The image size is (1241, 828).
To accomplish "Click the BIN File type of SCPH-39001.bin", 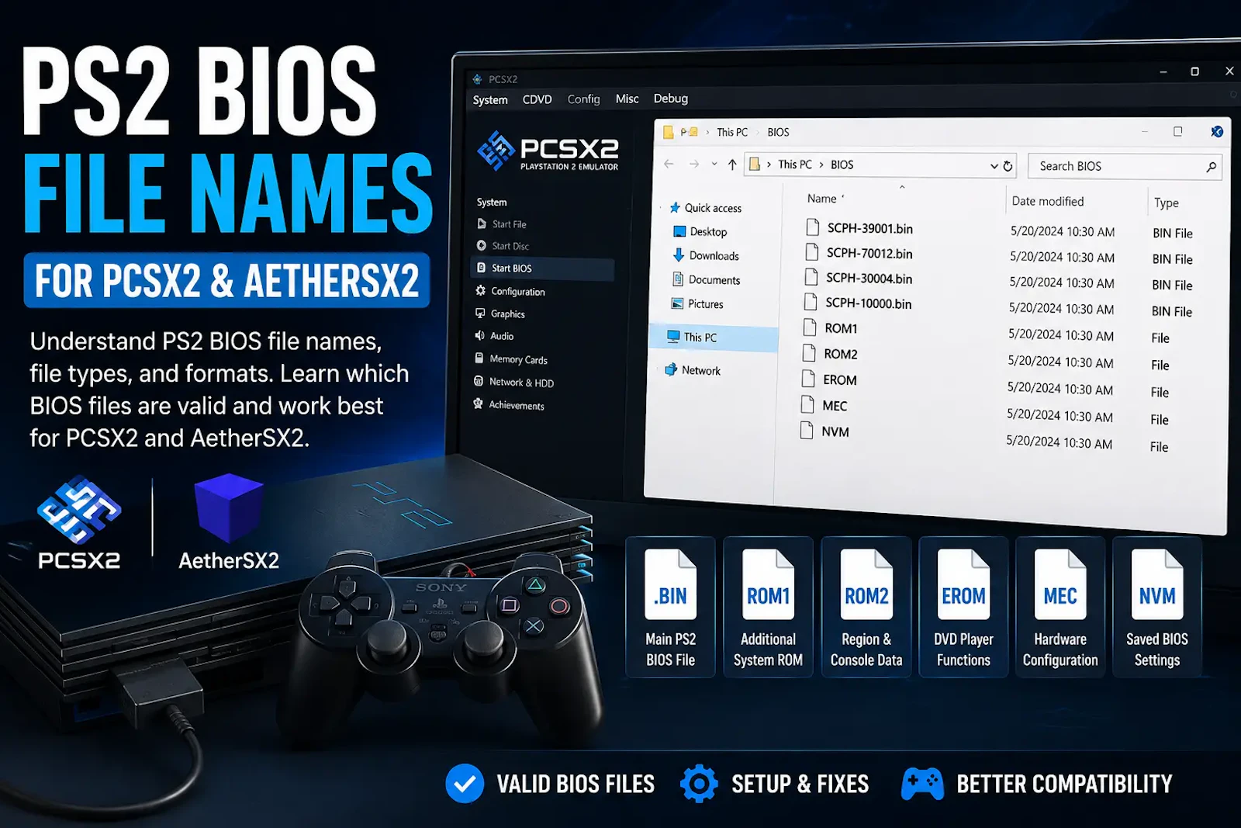I will point(1172,233).
